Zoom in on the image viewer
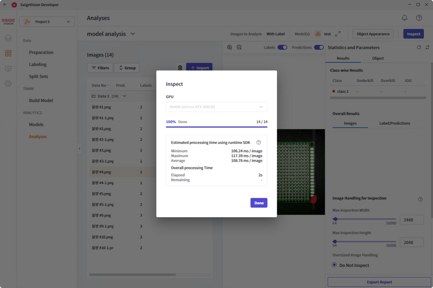 coord(229,47)
